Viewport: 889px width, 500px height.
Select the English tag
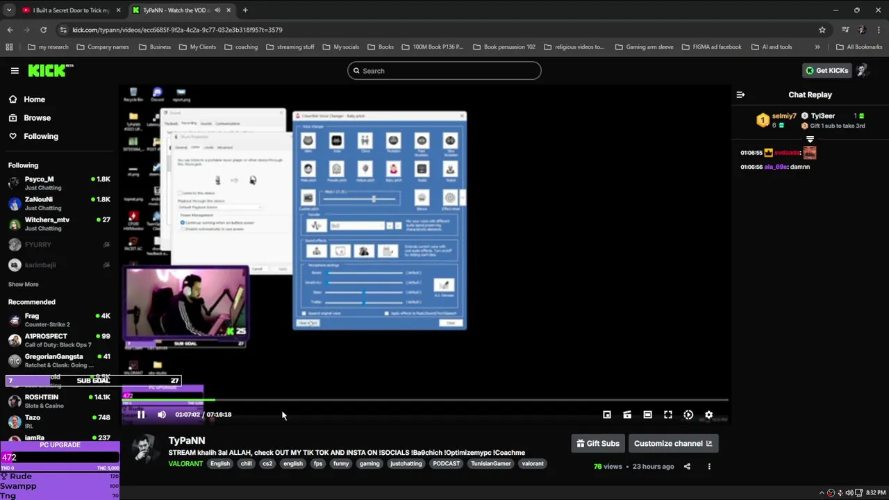(x=220, y=463)
